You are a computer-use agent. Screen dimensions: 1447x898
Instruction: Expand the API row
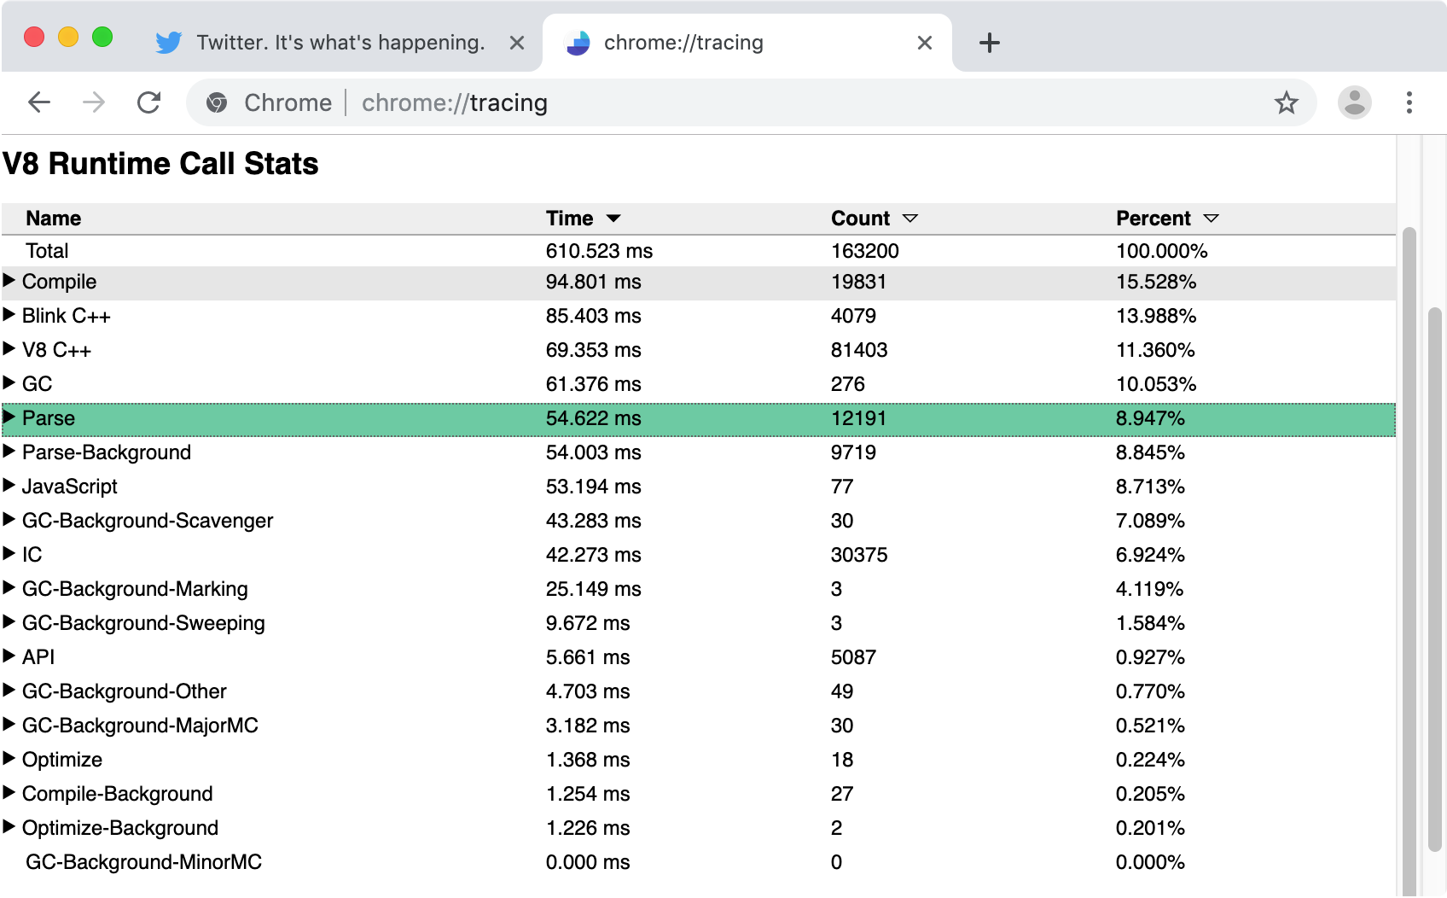[9, 656]
